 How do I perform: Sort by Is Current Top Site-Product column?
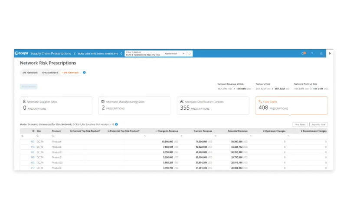pos(85,131)
